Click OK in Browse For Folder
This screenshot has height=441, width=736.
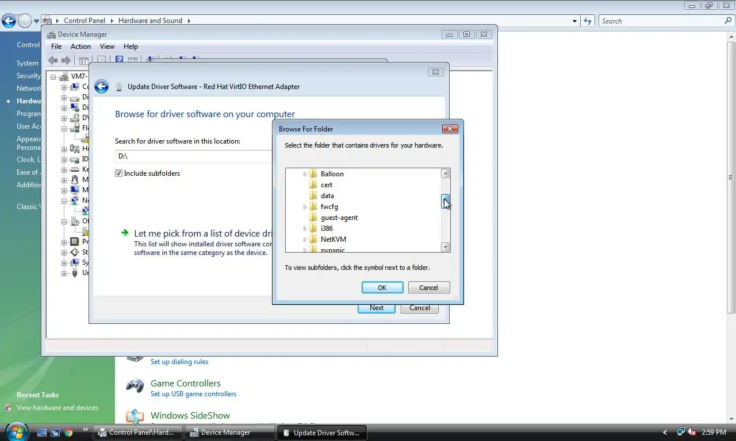(x=382, y=288)
